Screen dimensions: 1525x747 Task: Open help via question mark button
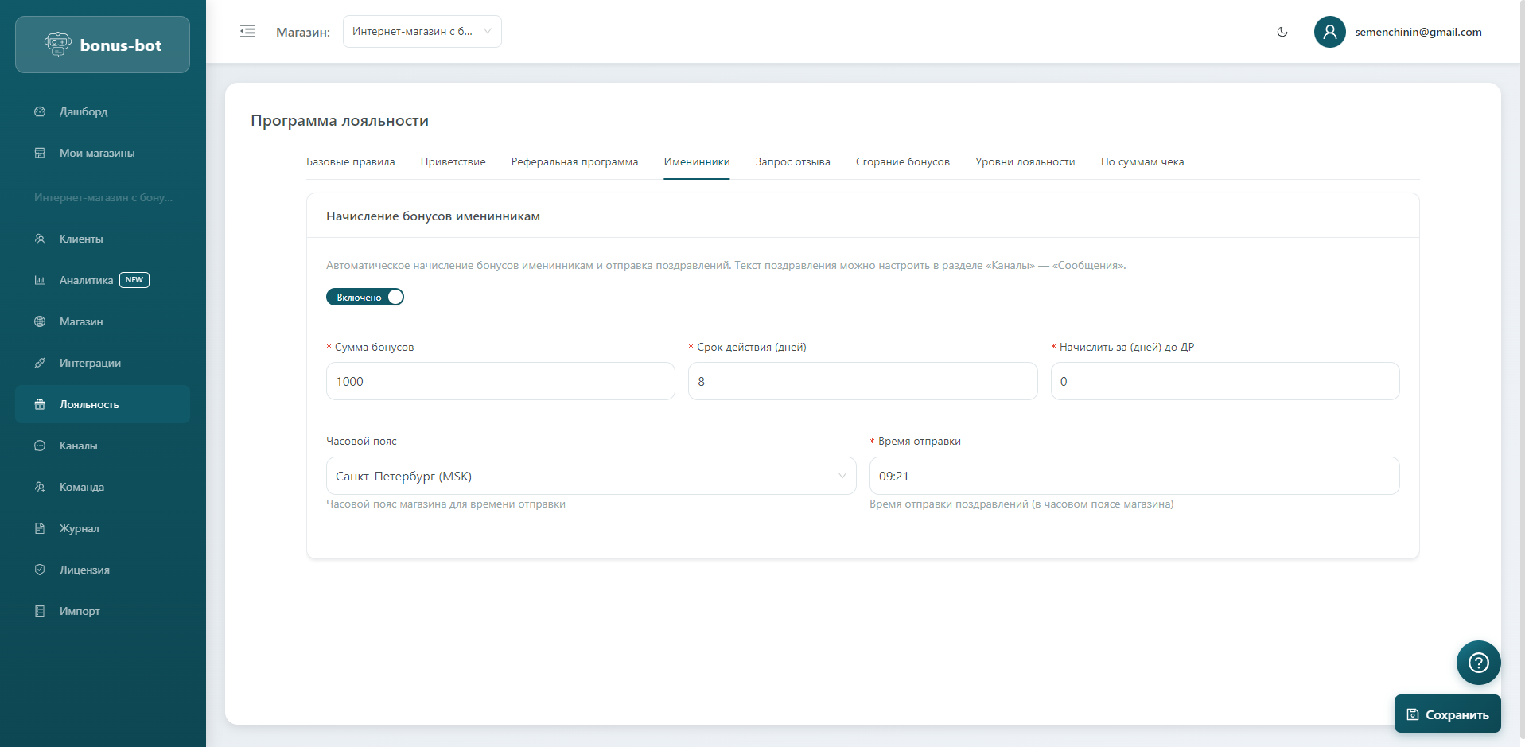click(x=1477, y=662)
